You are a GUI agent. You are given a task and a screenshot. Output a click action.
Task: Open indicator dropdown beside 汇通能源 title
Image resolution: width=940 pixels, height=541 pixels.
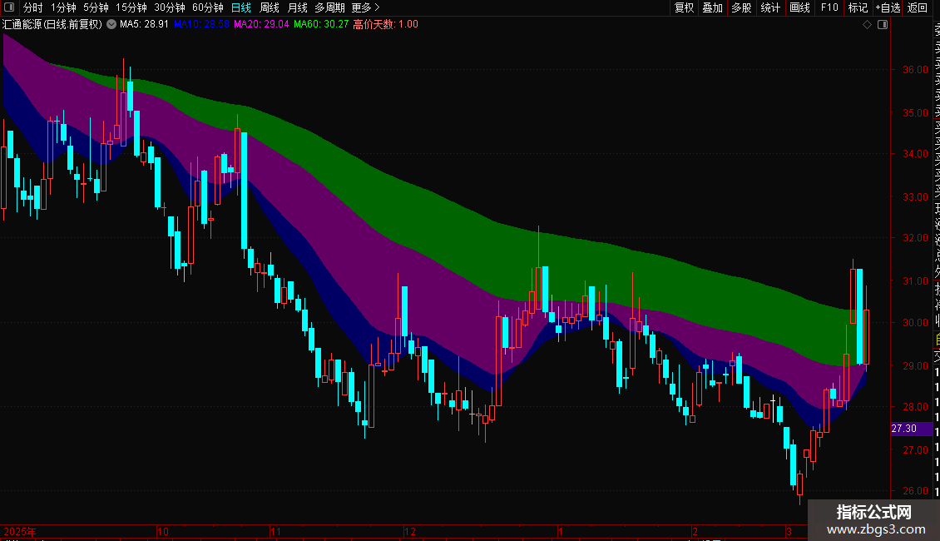tap(111, 25)
